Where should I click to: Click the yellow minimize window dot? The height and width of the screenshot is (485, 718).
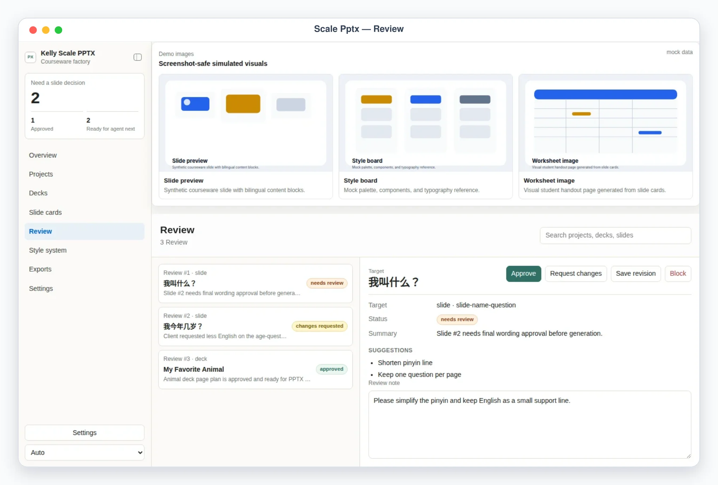pyautogui.click(x=46, y=30)
